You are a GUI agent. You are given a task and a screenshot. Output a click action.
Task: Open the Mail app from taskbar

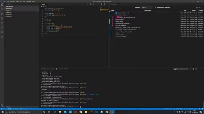tap(65, 112)
